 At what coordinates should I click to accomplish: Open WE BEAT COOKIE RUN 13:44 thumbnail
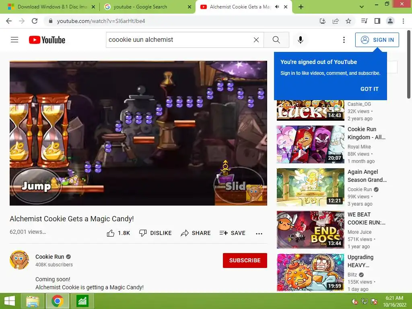(310, 230)
